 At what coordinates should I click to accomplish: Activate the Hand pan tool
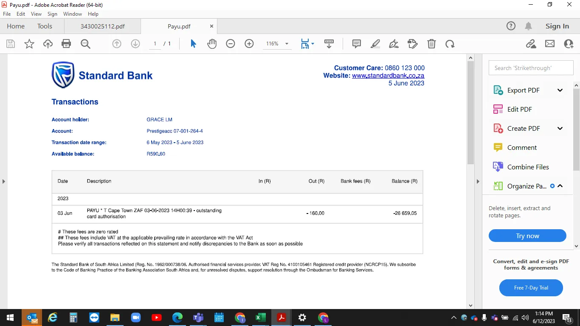point(212,44)
